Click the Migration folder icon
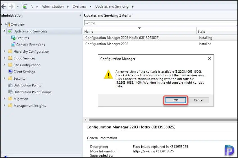Viewport: 238px width, 158px height. (x=10, y=99)
